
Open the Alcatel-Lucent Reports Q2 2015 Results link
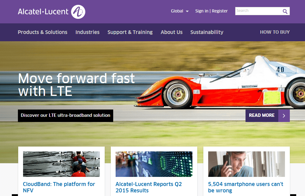149,187
